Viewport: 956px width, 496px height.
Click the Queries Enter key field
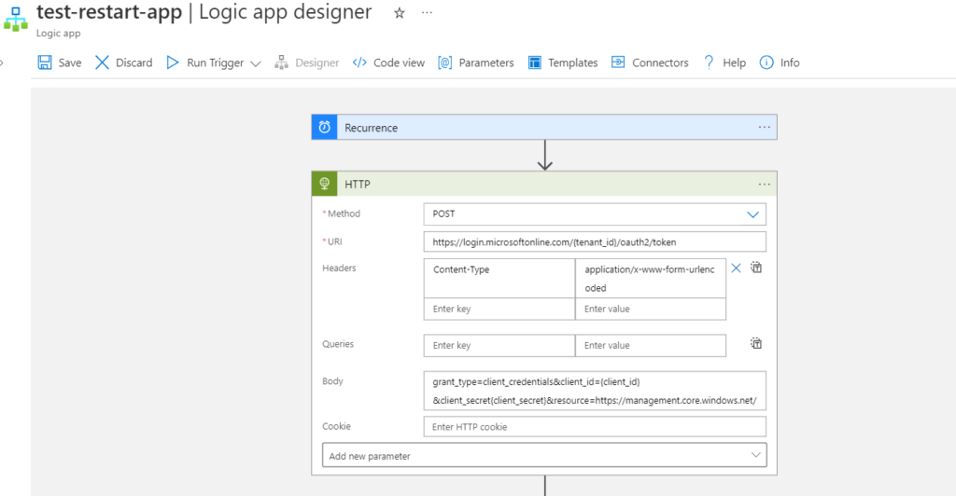point(499,346)
